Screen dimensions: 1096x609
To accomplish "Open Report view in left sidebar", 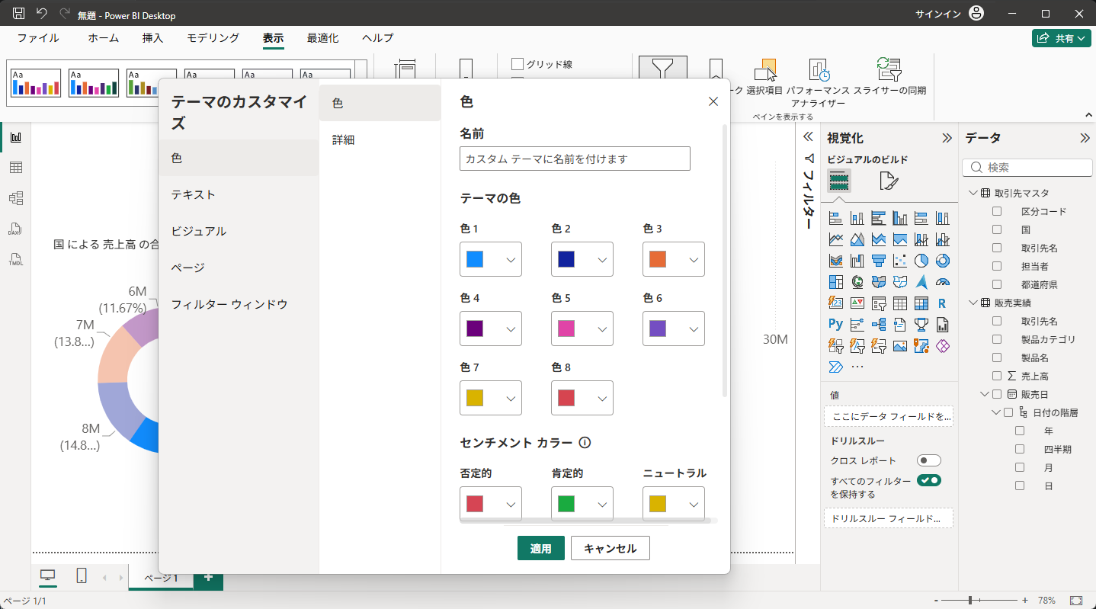I will tap(15, 137).
